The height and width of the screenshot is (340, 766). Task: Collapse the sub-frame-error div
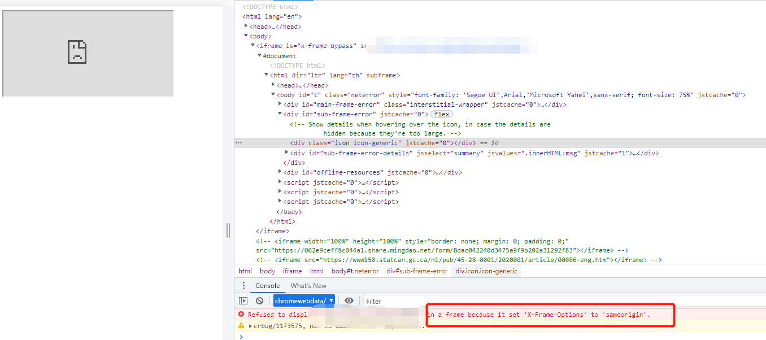point(280,114)
